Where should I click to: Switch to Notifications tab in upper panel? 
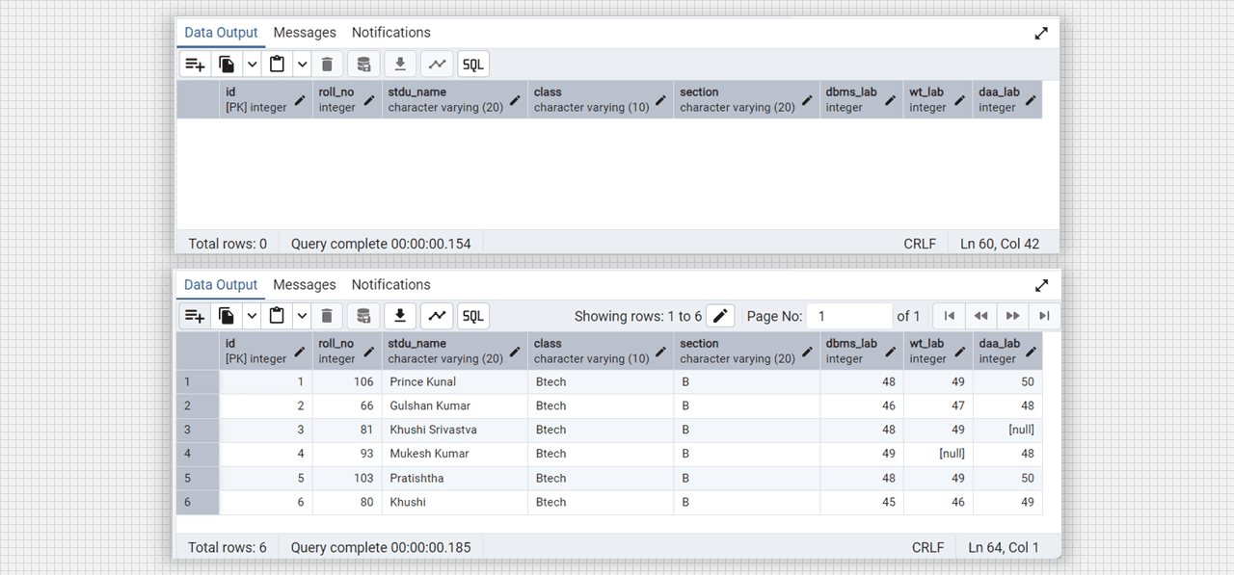(x=390, y=33)
